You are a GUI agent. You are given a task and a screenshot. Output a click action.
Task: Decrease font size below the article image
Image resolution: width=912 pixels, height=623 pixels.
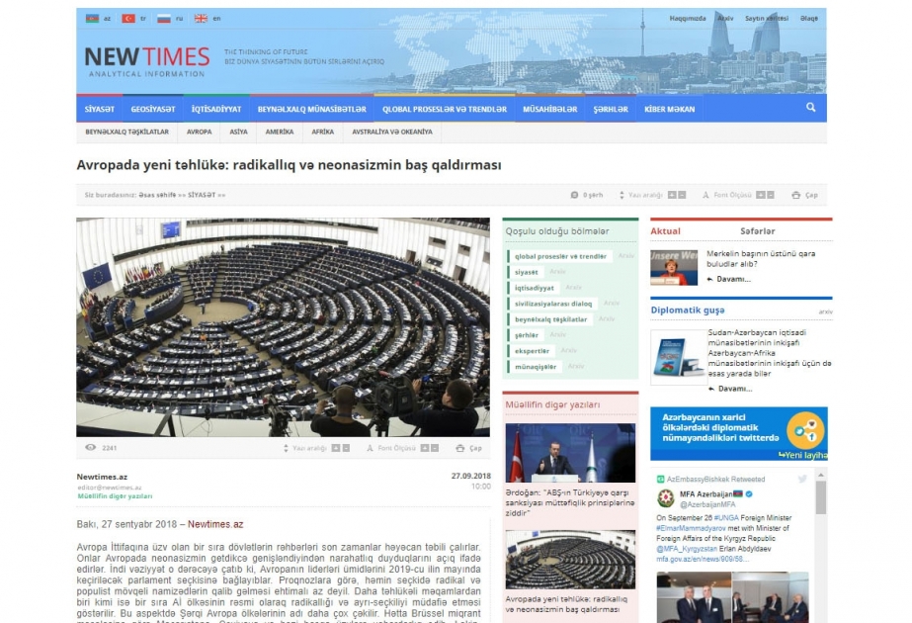coord(434,448)
